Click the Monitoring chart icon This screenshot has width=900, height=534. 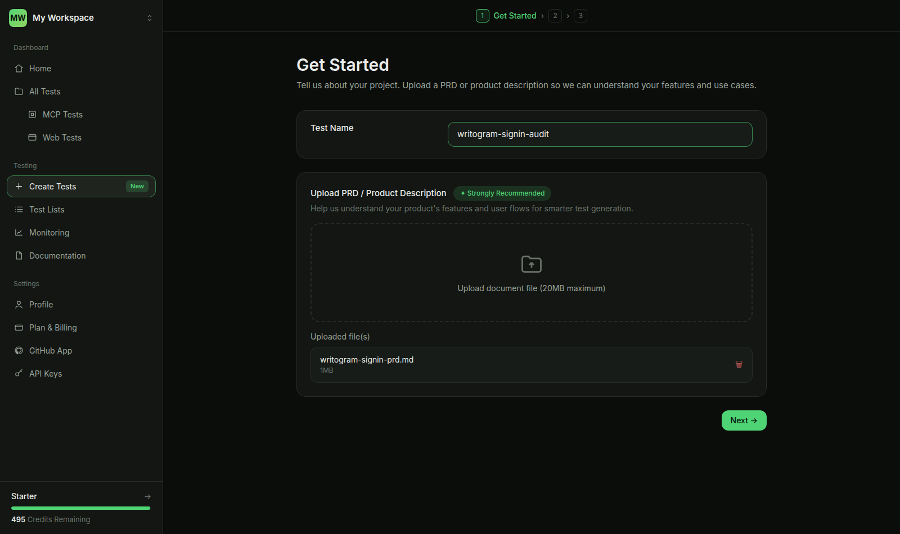pos(19,233)
